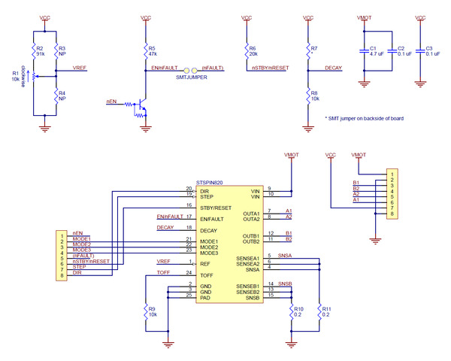Viewport: 451px width, 361px height.
Task: Select the EN/FAULT pin name inside the chip
Action: click(212, 219)
